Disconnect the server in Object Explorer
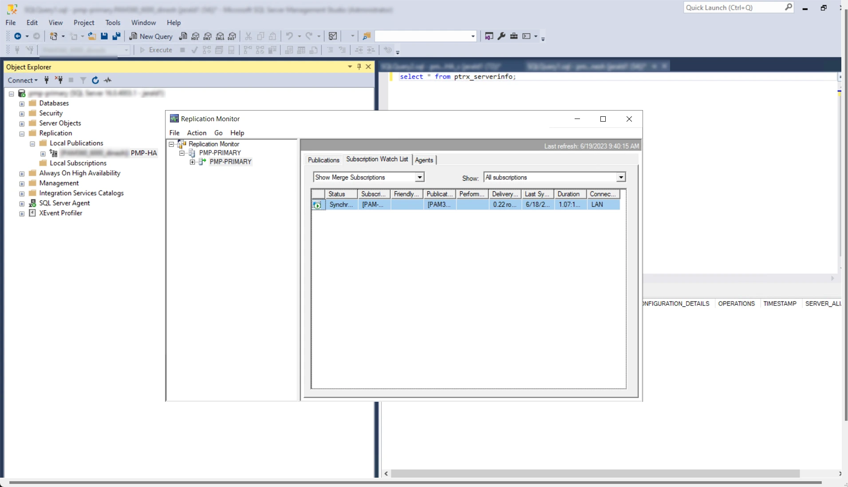848x487 pixels. 59,80
